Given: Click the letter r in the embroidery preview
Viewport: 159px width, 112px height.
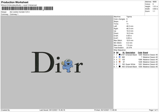Looking at the screenshot, I should click(79, 67).
